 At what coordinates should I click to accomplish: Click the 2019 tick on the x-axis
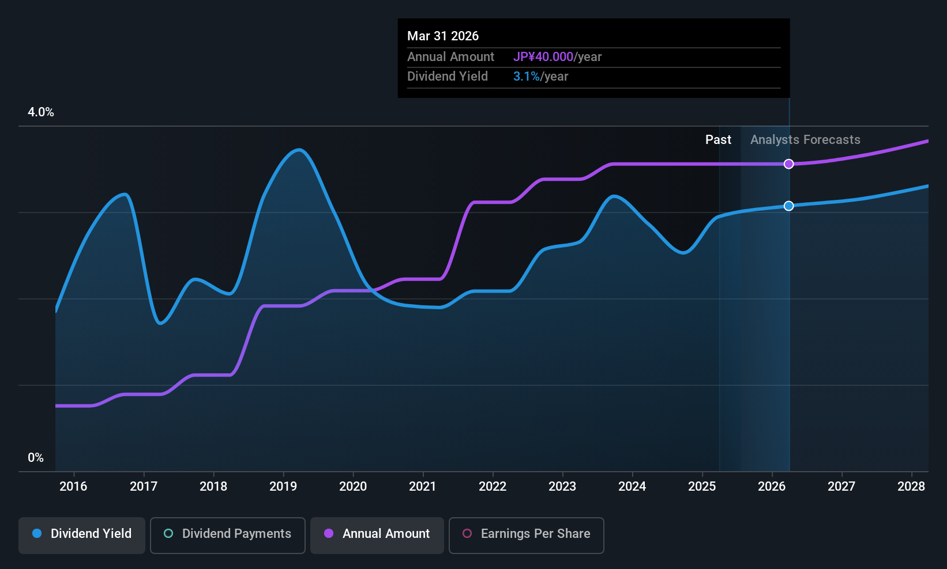point(283,487)
